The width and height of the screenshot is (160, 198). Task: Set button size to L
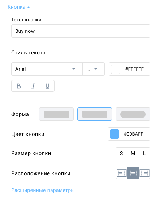point(144,153)
